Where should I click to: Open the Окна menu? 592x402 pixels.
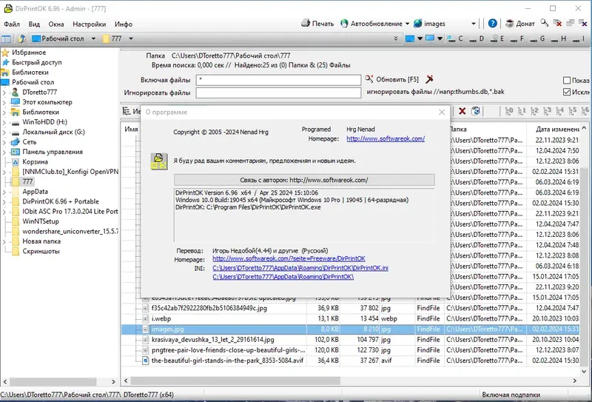(x=56, y=24)
